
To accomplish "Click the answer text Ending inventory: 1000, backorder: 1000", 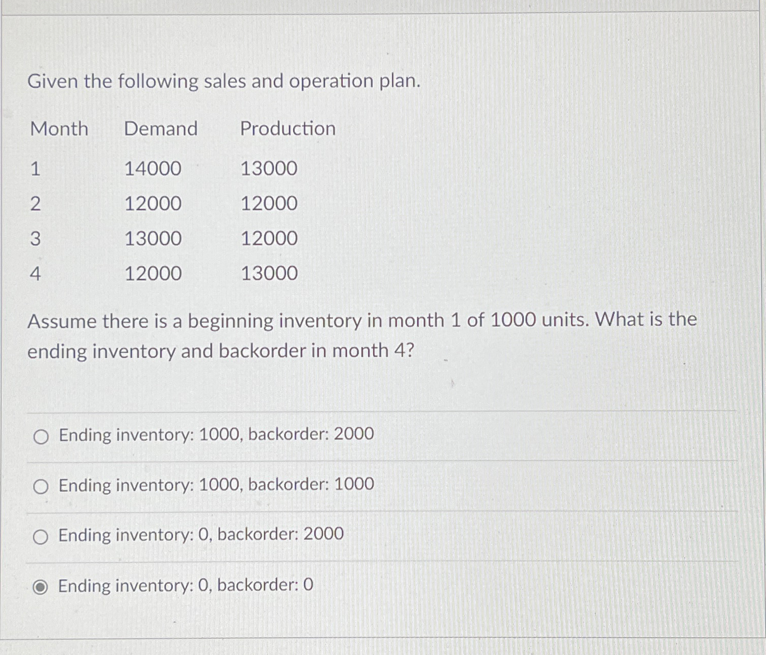I will (x=216, y=485).
